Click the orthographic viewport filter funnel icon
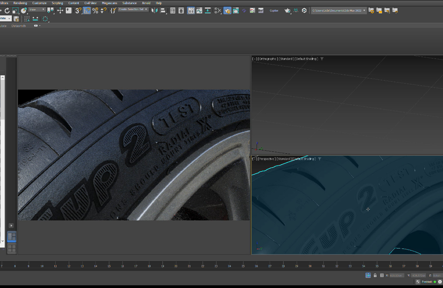The image size is (443, 288). [322, 59]
